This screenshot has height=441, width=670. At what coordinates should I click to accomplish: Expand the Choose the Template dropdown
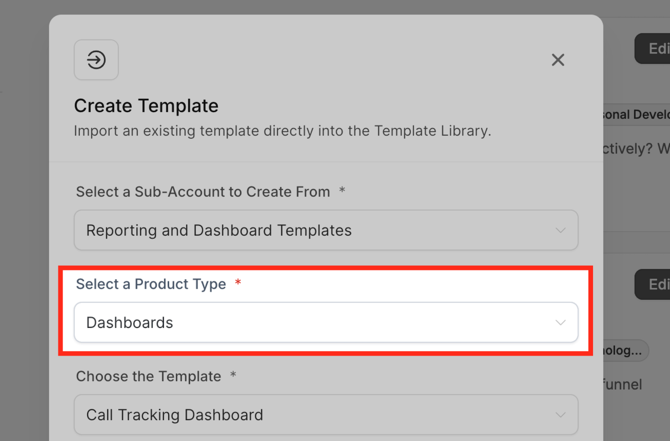[x=326, y=415]
